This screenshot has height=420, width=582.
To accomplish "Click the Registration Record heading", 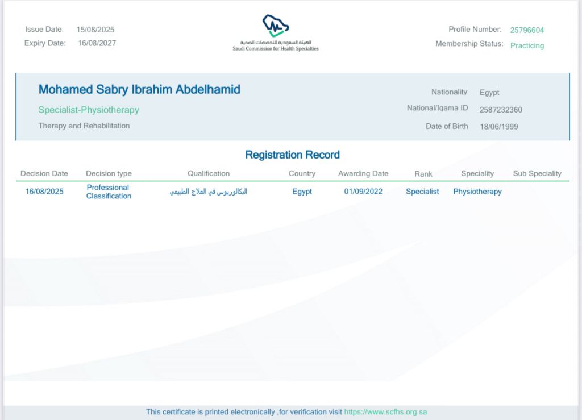I will pyautogui.click(x=292, y=155).
